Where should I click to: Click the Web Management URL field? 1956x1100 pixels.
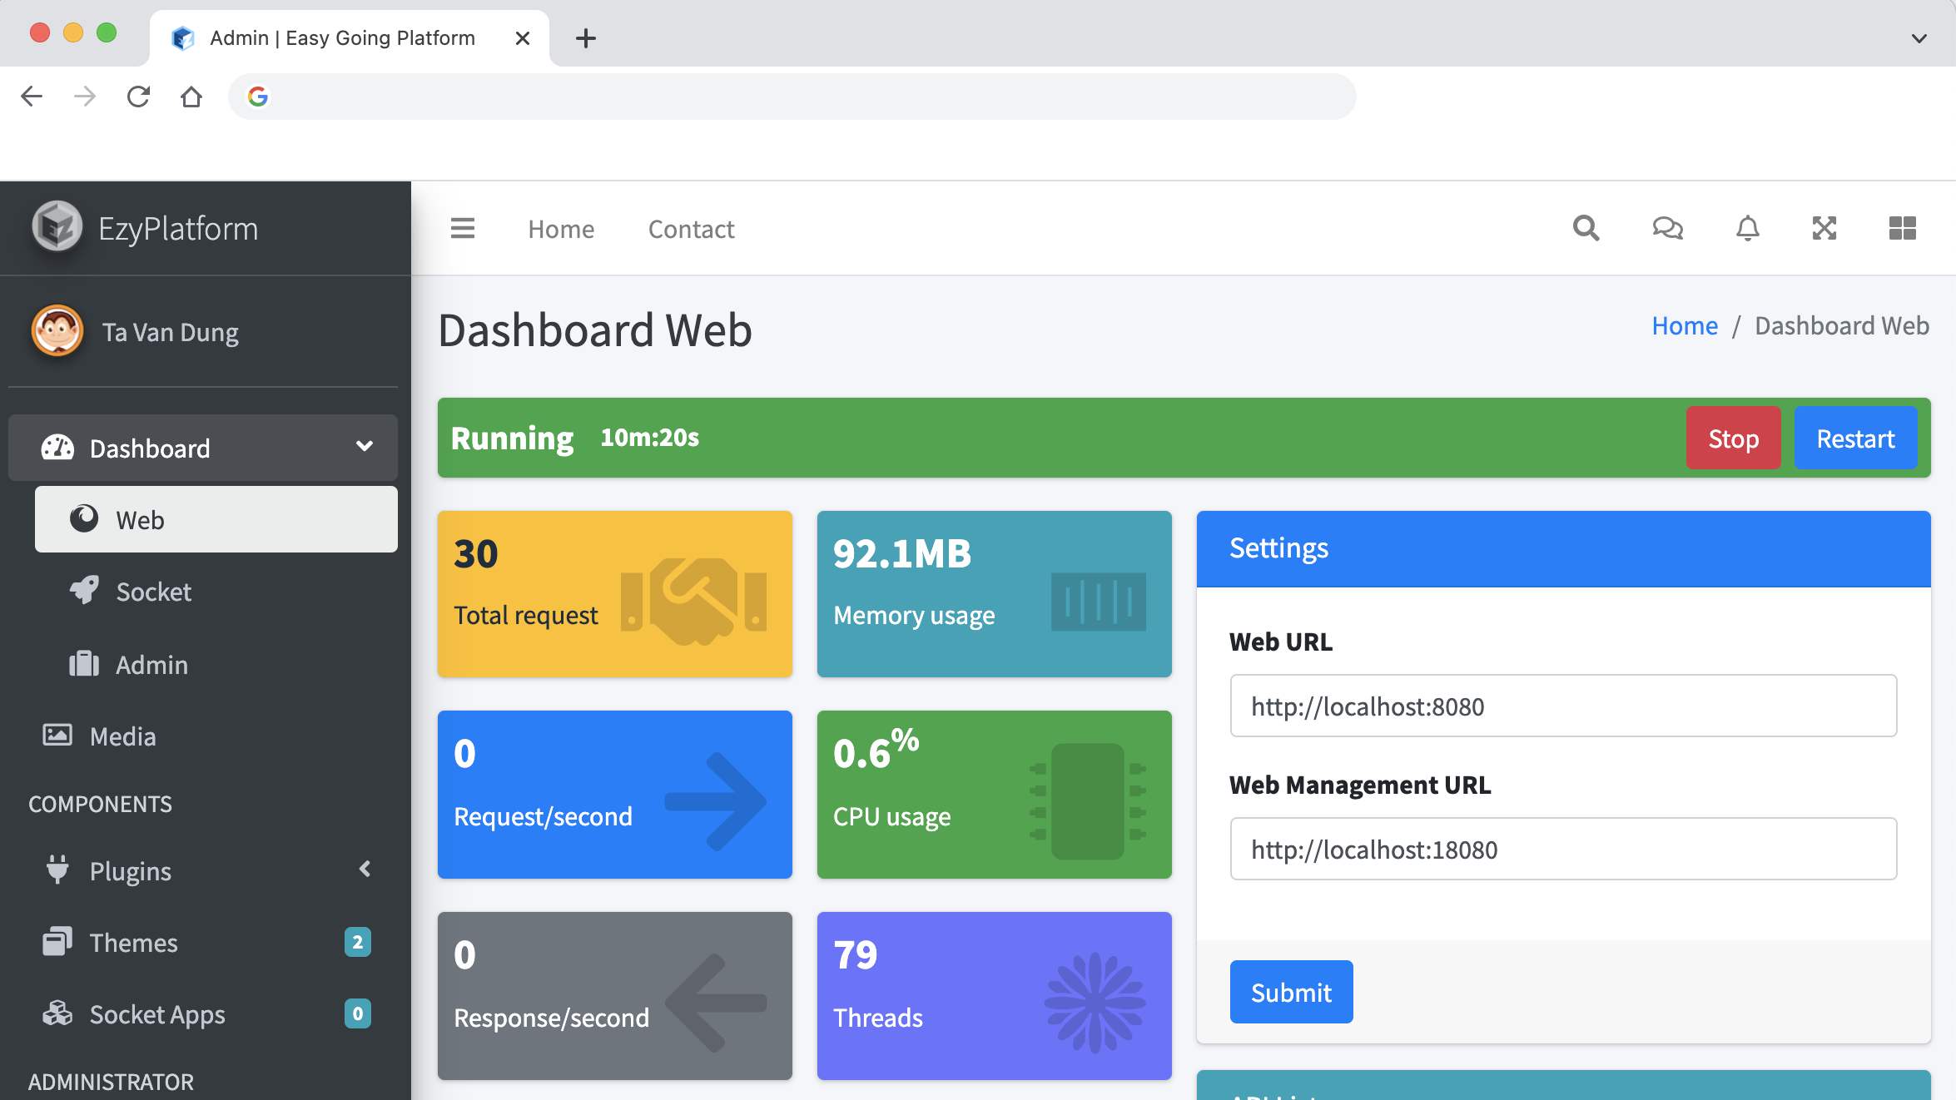(x=1563, y=849)
